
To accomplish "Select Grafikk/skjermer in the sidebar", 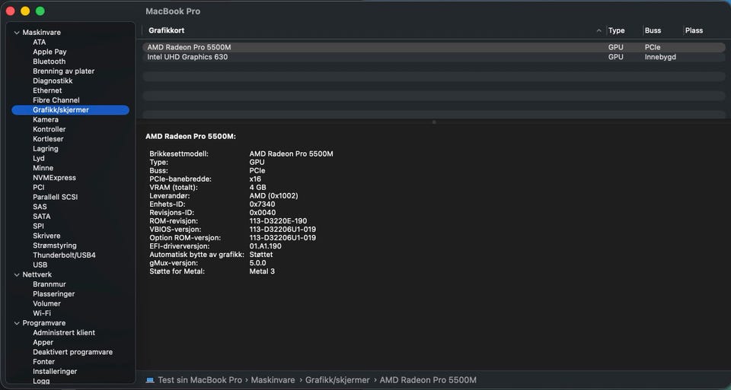I will pyautogui.click(x=70, y=109).
